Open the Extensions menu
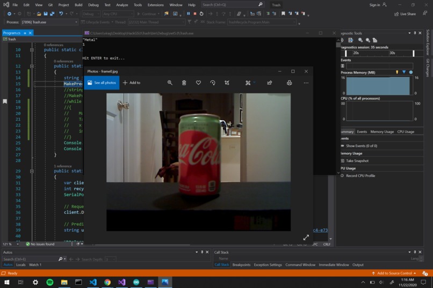This screenshot has width=433, height=288. (x=155, y=5)
